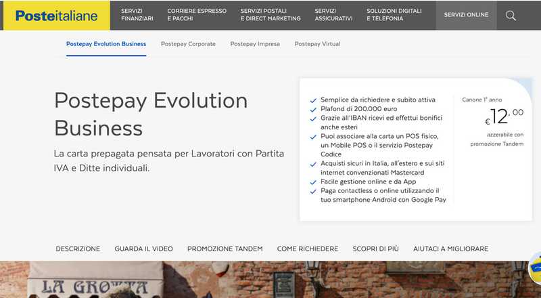The width and height of the screenshot is (541, 298).
Task: Click checkmark beside 'Plafond di 200.000 euro'
Action: pyautogui.click(x=313, y=110)
